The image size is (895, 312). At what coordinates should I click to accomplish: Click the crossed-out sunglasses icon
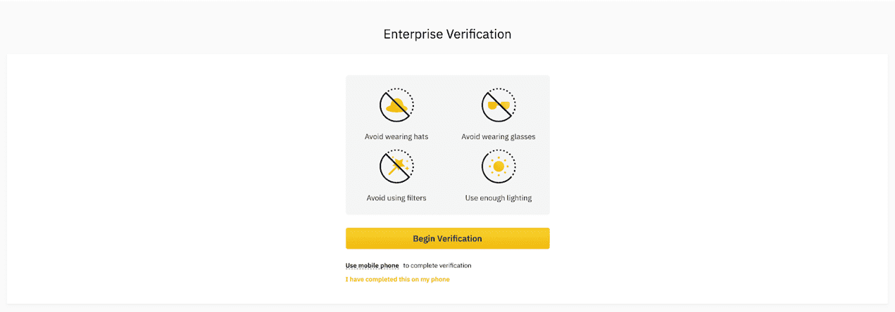(499, 105)
